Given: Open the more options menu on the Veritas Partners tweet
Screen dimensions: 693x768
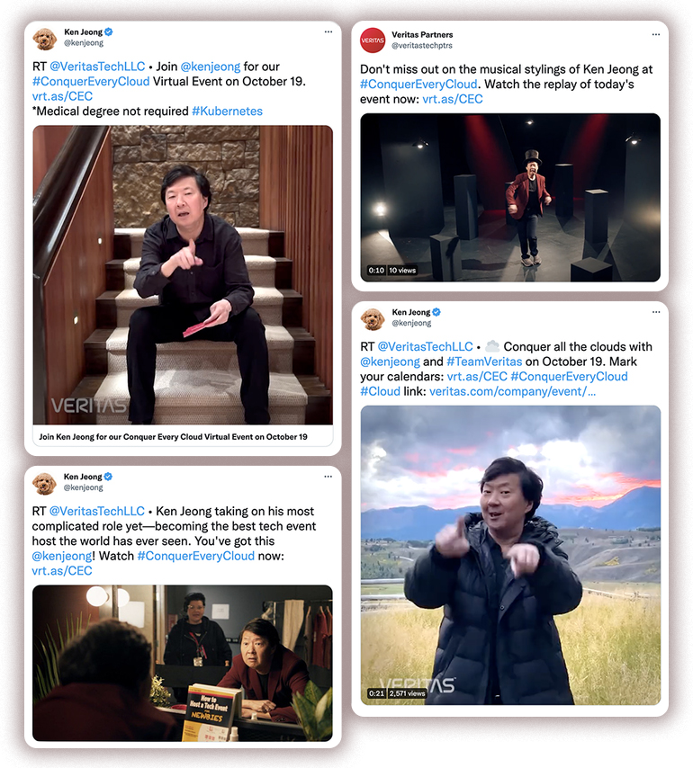Looking at the screenshot, I should point(656,35).
